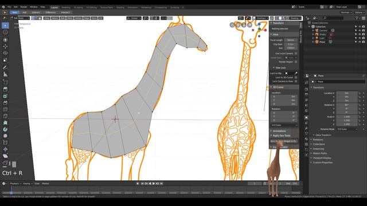Image resolution: width=367 pixels, height=206 pixels.
Task: Open the Mesh menu in viewport header
Action: (70, 18)
